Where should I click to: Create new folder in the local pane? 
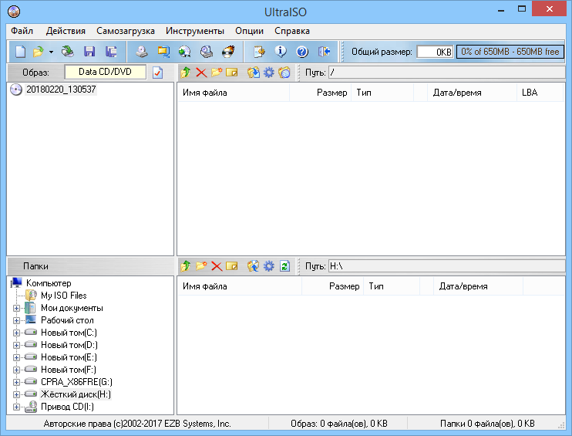[201, 266]
